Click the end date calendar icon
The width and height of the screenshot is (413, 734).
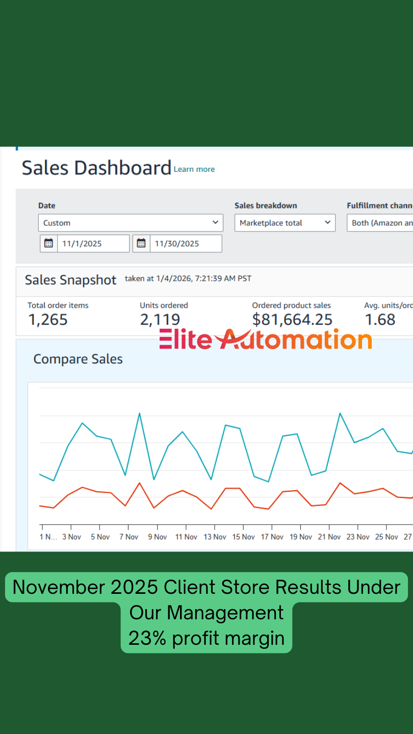pos(141,243)
